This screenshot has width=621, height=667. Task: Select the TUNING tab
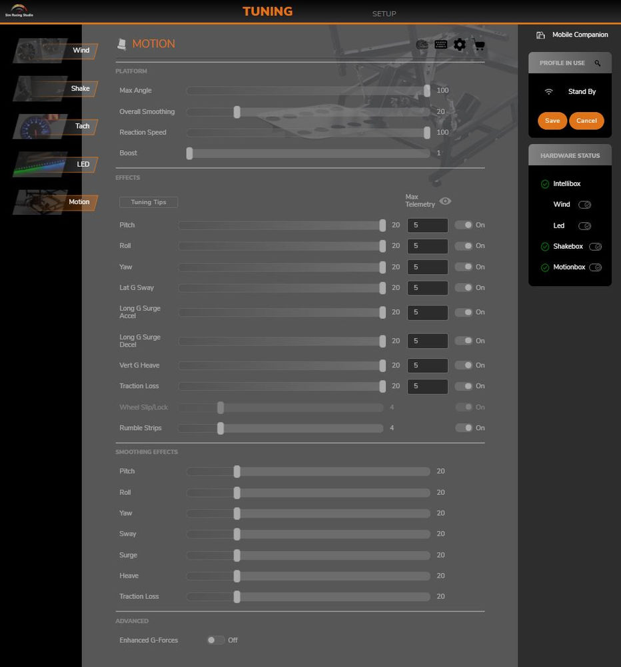click(x=267, y=11)
